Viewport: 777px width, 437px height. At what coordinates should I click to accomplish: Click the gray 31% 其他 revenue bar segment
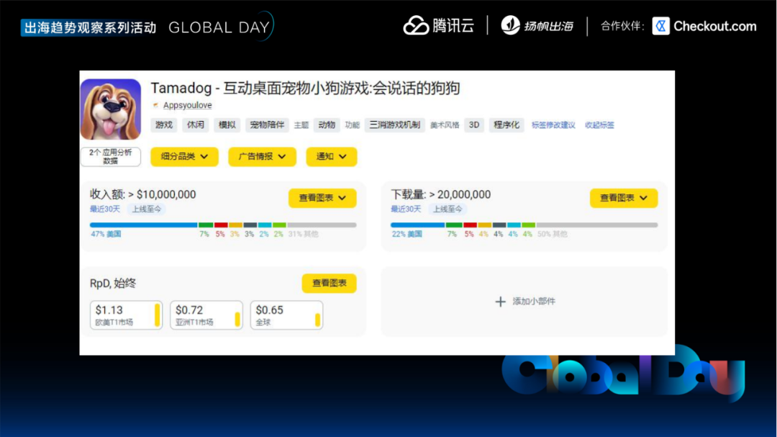pyautogui.click(x=322, y=225)
